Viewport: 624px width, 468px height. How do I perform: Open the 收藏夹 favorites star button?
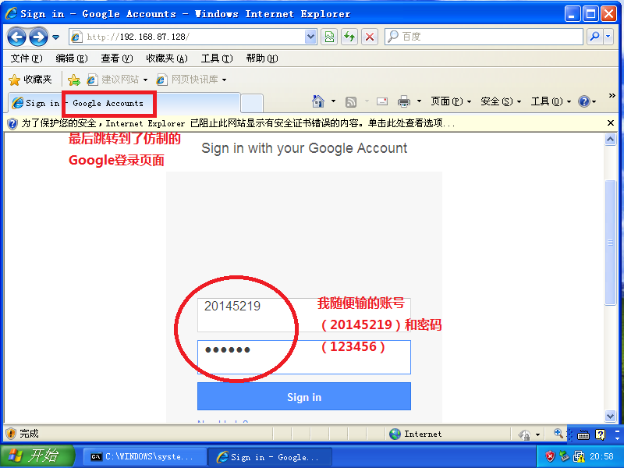pos(30,80)
